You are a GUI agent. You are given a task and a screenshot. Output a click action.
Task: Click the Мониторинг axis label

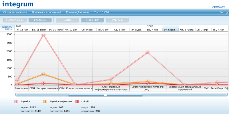click(x=21, y=88)
